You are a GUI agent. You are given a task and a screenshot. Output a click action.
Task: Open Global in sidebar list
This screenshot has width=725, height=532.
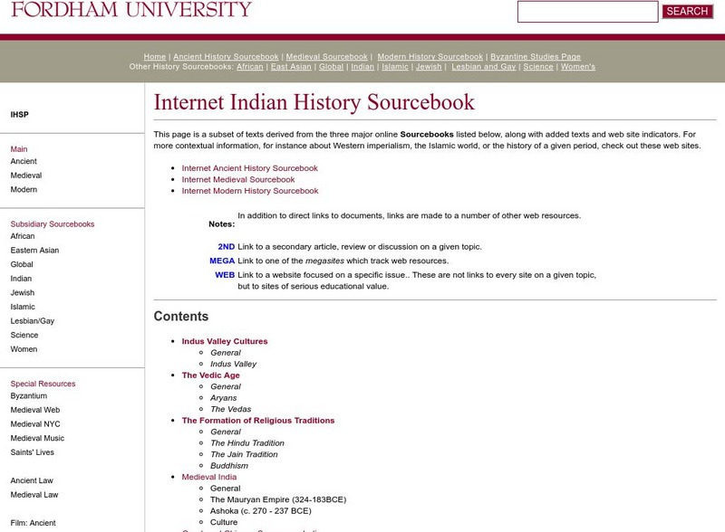22,264
